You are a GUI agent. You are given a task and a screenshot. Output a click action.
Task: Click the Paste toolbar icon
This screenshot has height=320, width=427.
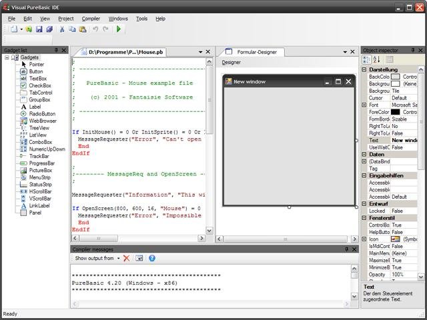(x=83, y=29)
